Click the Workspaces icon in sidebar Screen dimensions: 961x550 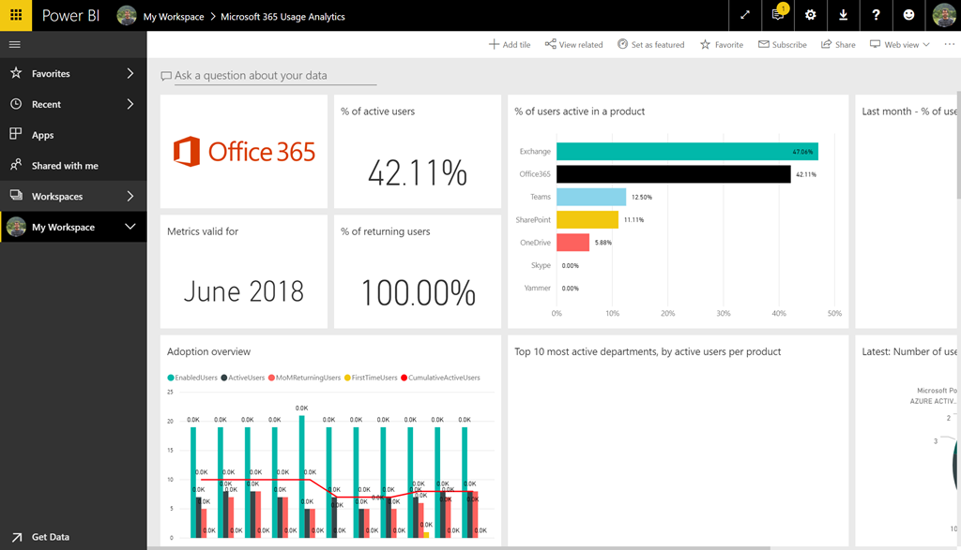(16, 195)
